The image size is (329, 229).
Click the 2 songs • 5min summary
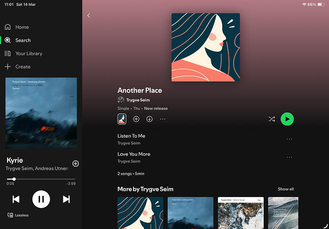tap(131, 174)
